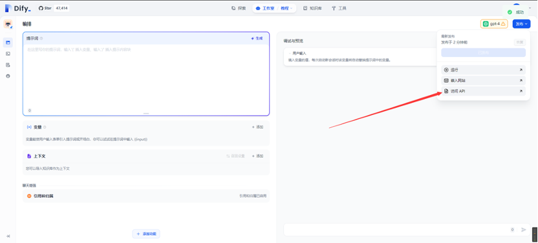This screenshot has width=538, height=243.
Task: Click the disabled 已发布 published button
Action: pyautogui.click(x=483, y=52)
